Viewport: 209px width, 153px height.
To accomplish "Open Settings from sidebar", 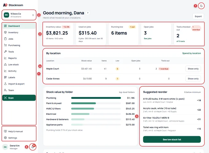I will click(19, 138).
